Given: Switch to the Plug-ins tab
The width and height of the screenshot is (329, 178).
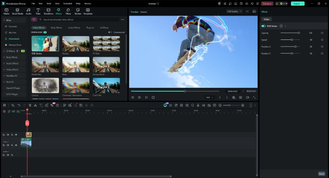Looking at the screenshot, I should tap(90, 28).
